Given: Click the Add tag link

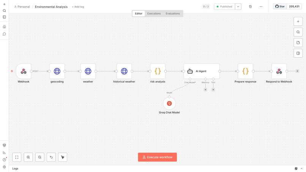Looking at the screenshot, I should point(78,7).
